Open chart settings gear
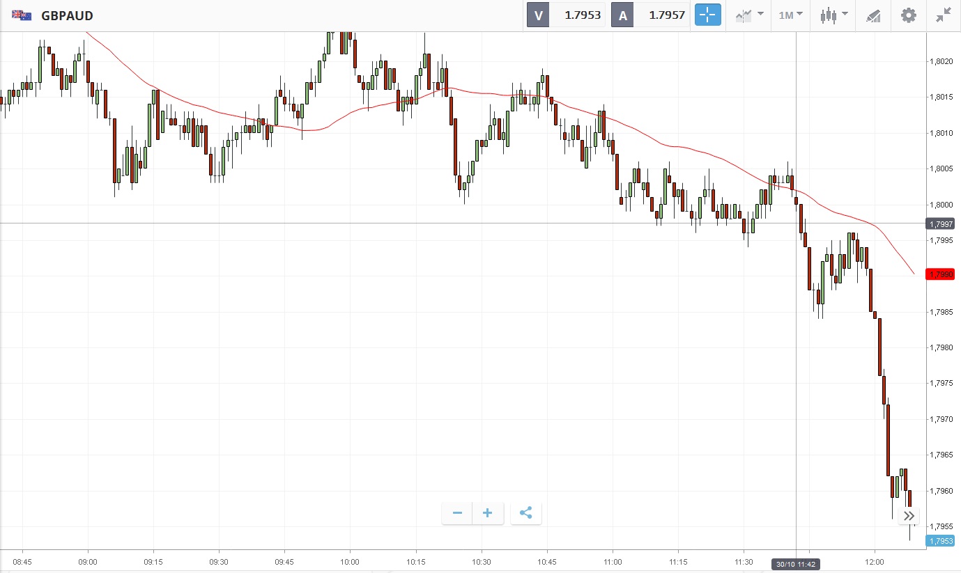 point(909,15)
